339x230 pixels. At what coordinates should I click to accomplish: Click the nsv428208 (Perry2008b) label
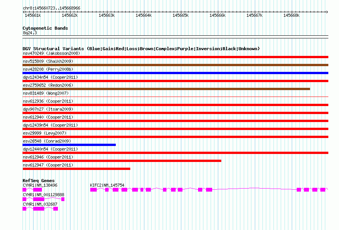point(48,69)
